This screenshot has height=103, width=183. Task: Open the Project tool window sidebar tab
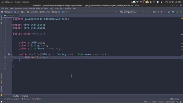coord(1,19)
